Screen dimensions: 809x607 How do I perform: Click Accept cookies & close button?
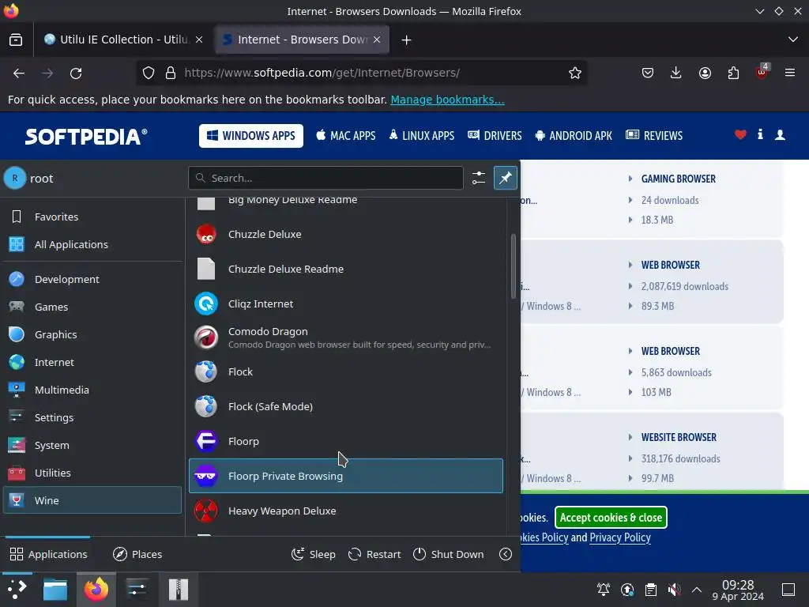pyautogui.click(x=611, y=518)
